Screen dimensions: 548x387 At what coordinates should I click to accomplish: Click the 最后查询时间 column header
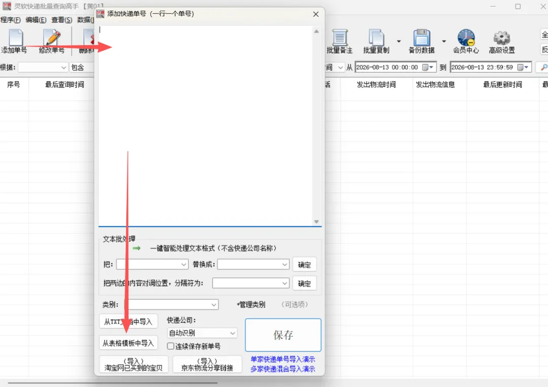click(64, 85)
